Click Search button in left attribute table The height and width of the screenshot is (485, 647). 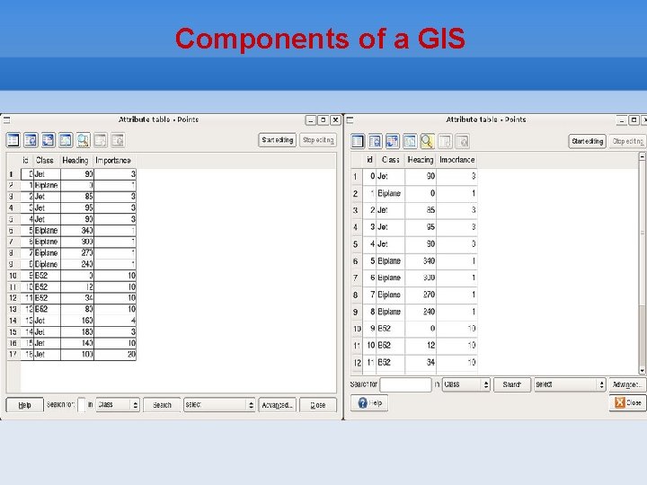pos(162,405)
